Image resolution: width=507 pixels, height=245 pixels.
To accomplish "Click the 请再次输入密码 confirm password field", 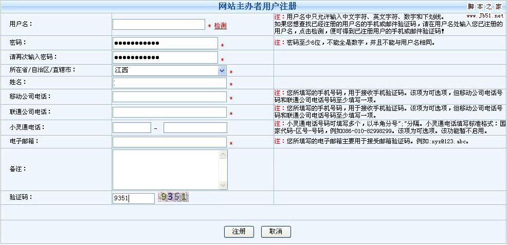I will 165,58.
